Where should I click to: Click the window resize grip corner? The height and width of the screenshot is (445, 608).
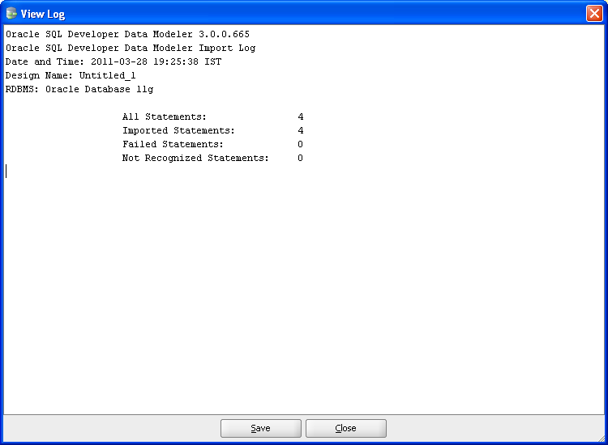601,439
